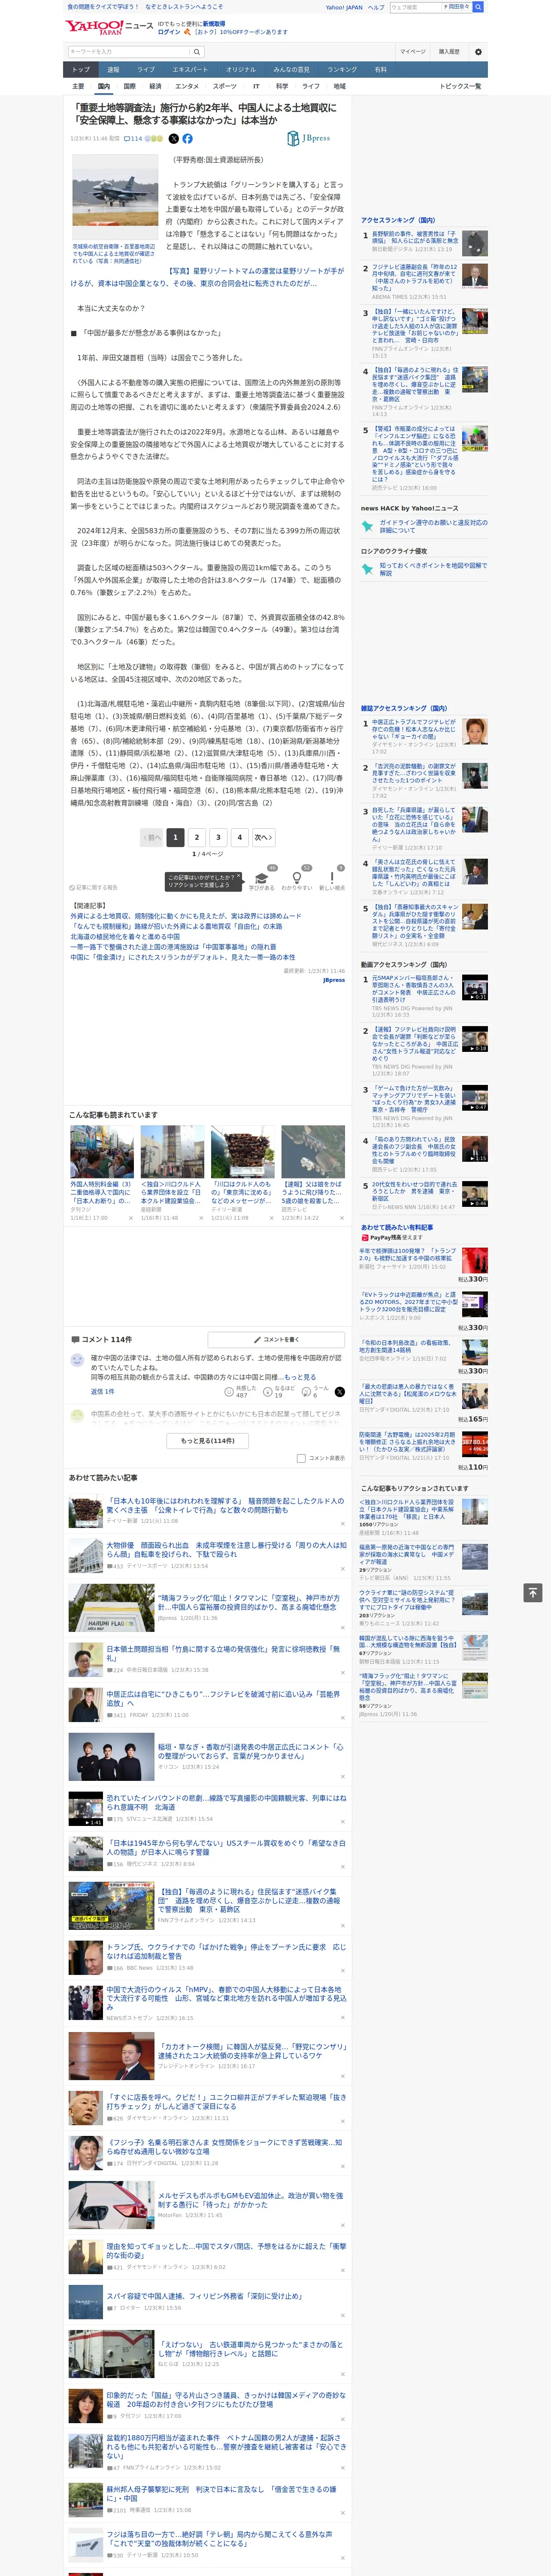Viewport: 551px width, 2576px height.
Task: React with 新しい視点 exclamation icon
Action: click(x=332, y=879)
